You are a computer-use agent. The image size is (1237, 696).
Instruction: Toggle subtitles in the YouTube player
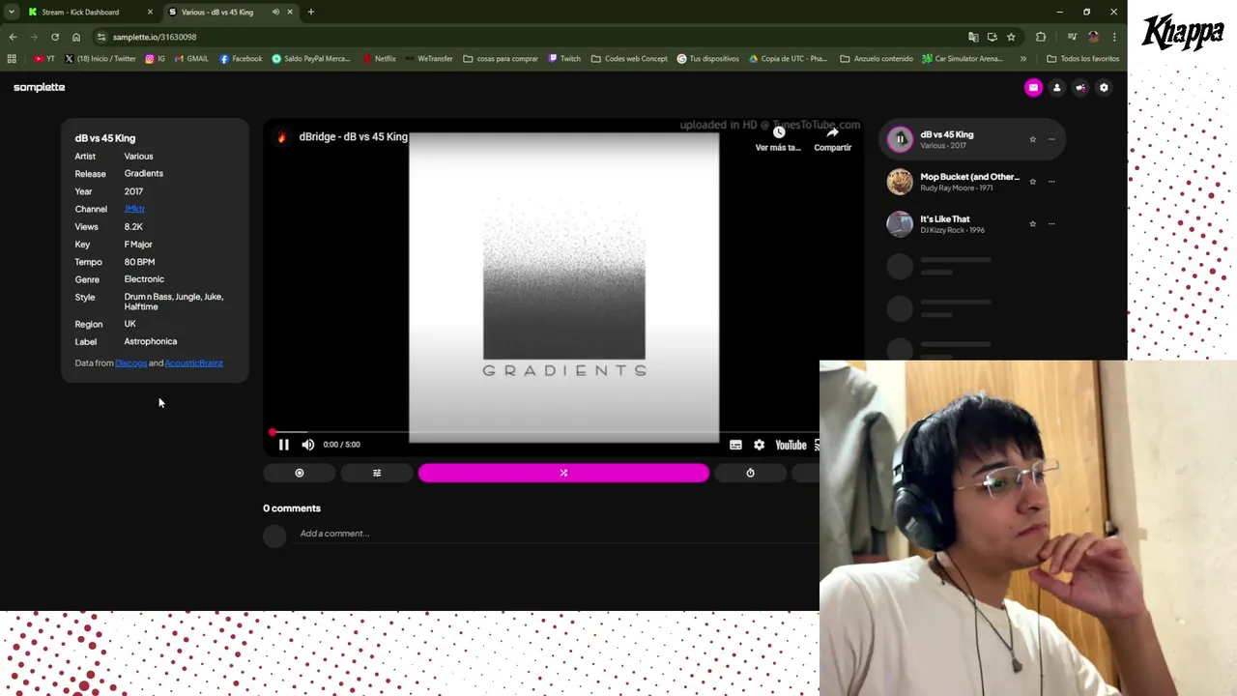point(735,445)
